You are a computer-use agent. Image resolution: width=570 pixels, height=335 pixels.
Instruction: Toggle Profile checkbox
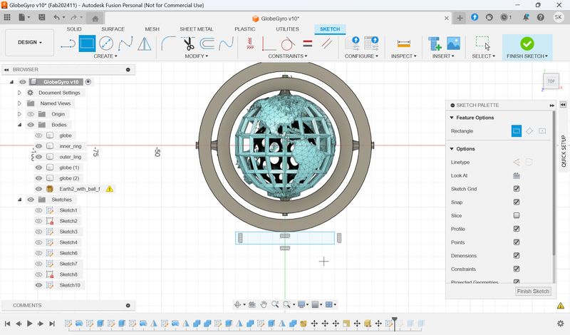(x=516, y=229)
